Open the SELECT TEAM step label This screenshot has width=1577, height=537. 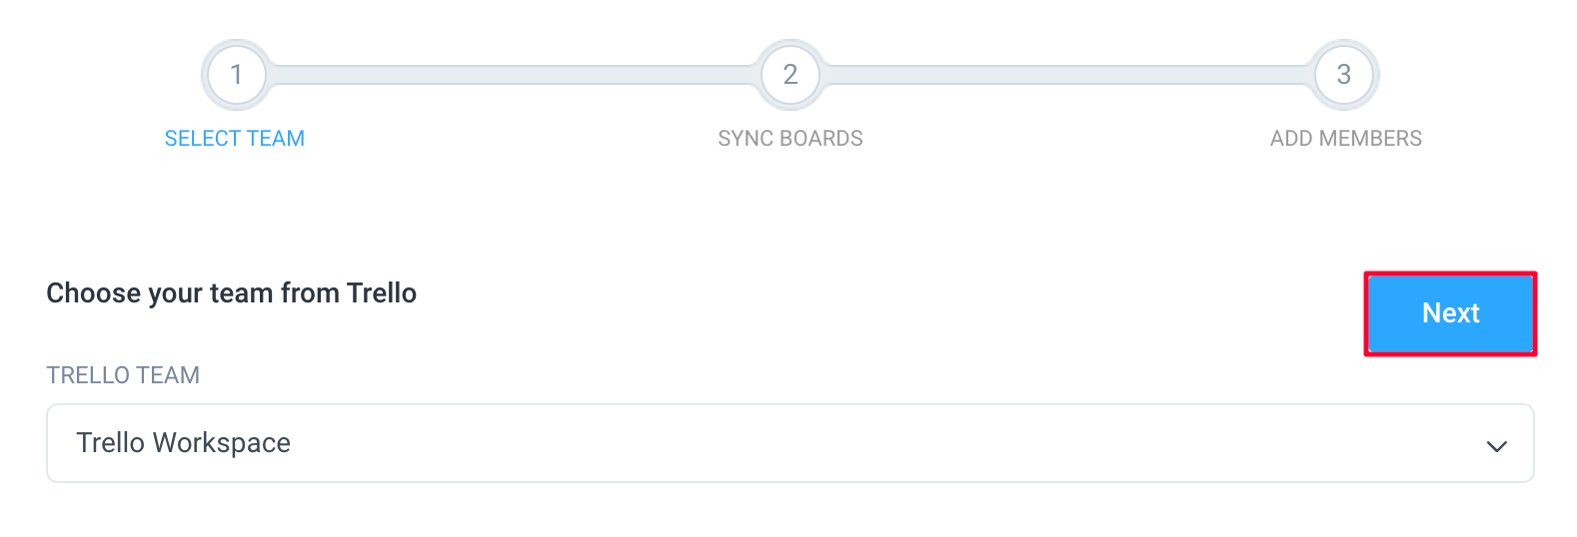coord(235,139)
